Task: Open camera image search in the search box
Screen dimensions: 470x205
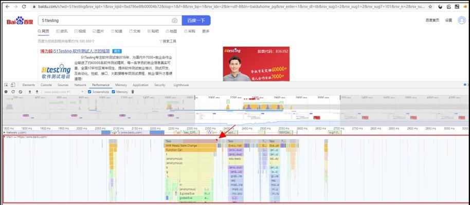Action: tap(174, 20)
